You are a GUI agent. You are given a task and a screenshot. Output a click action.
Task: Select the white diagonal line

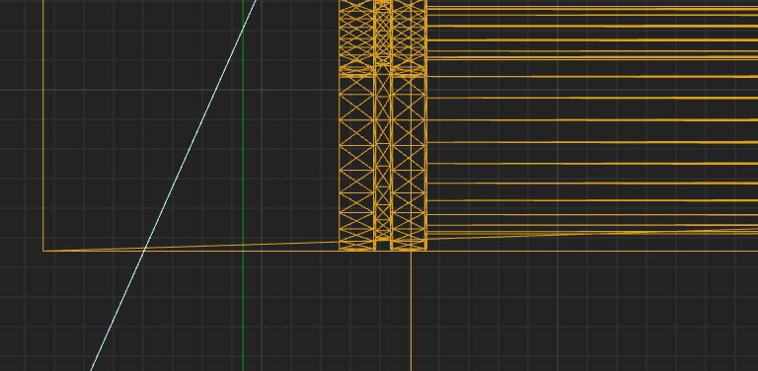pyautogui.click(x=174, y=185)
